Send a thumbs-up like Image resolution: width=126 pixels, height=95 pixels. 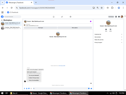(91, 88)
